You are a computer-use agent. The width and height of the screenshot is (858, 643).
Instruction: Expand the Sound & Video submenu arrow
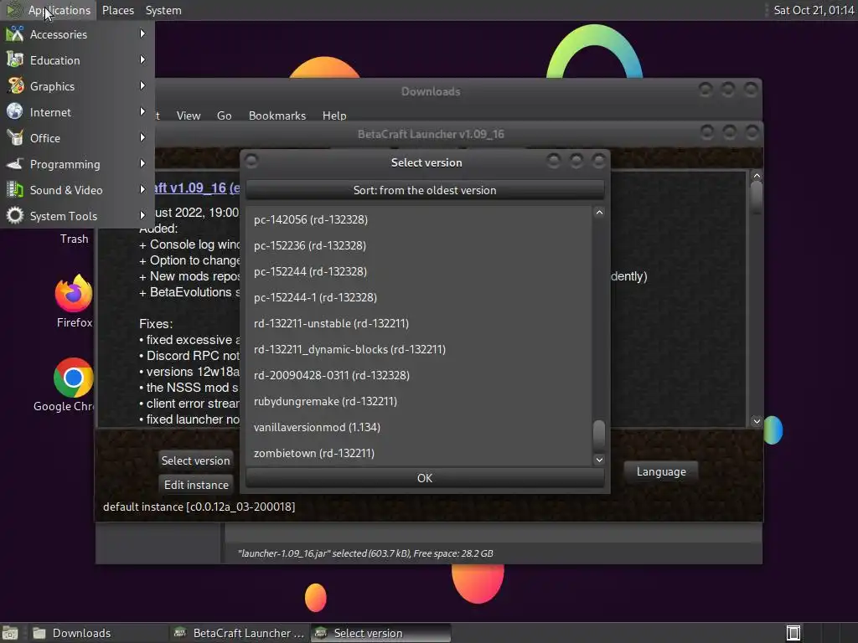click(x=142, y=190)
